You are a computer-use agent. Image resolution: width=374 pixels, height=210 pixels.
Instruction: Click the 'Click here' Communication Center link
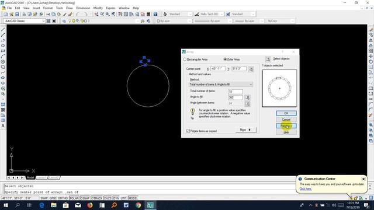[305, 189]
